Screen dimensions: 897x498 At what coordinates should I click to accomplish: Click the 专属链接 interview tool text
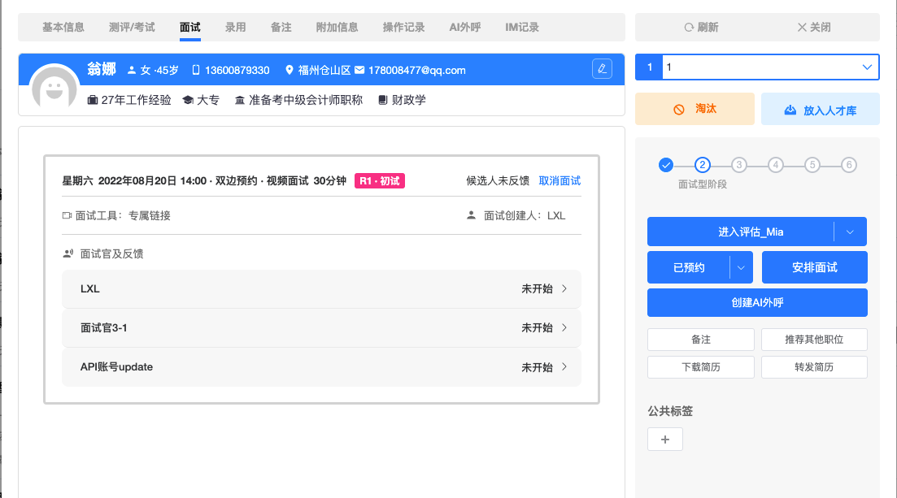(x=150, y=215)
